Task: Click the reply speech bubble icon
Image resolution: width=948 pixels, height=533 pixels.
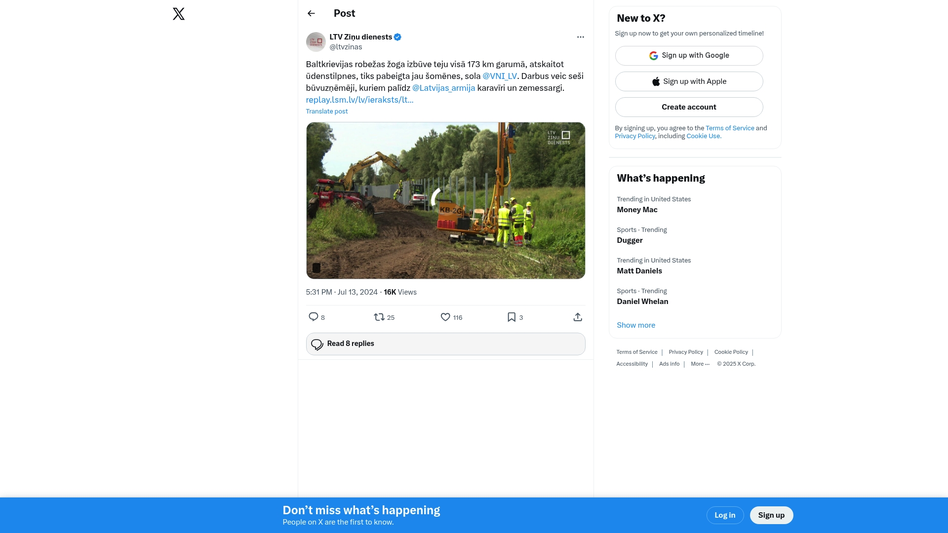Action: (313, 317)
